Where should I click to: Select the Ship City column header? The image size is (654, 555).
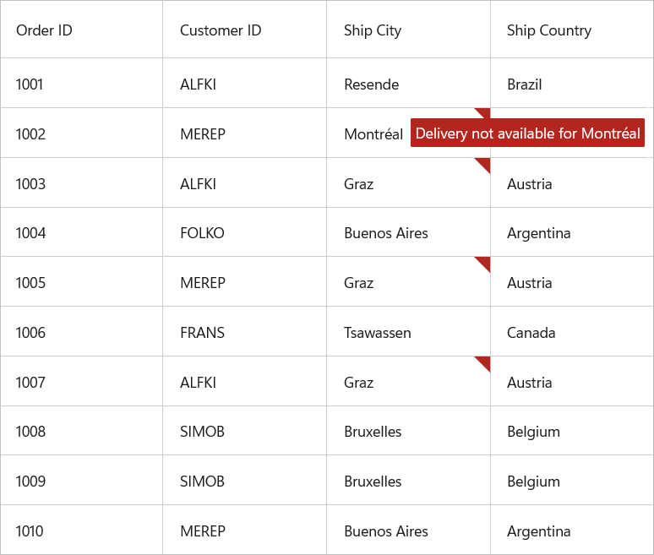373,30
